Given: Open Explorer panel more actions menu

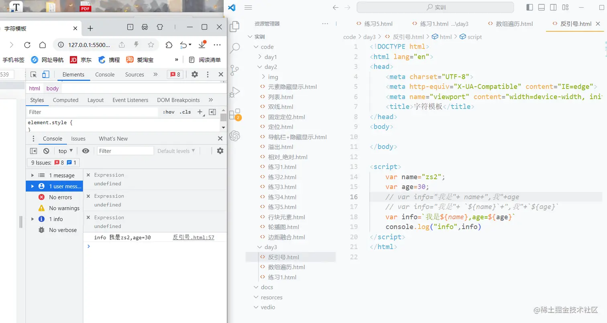Looking at the screenshot, I should [x=325, y=24].
